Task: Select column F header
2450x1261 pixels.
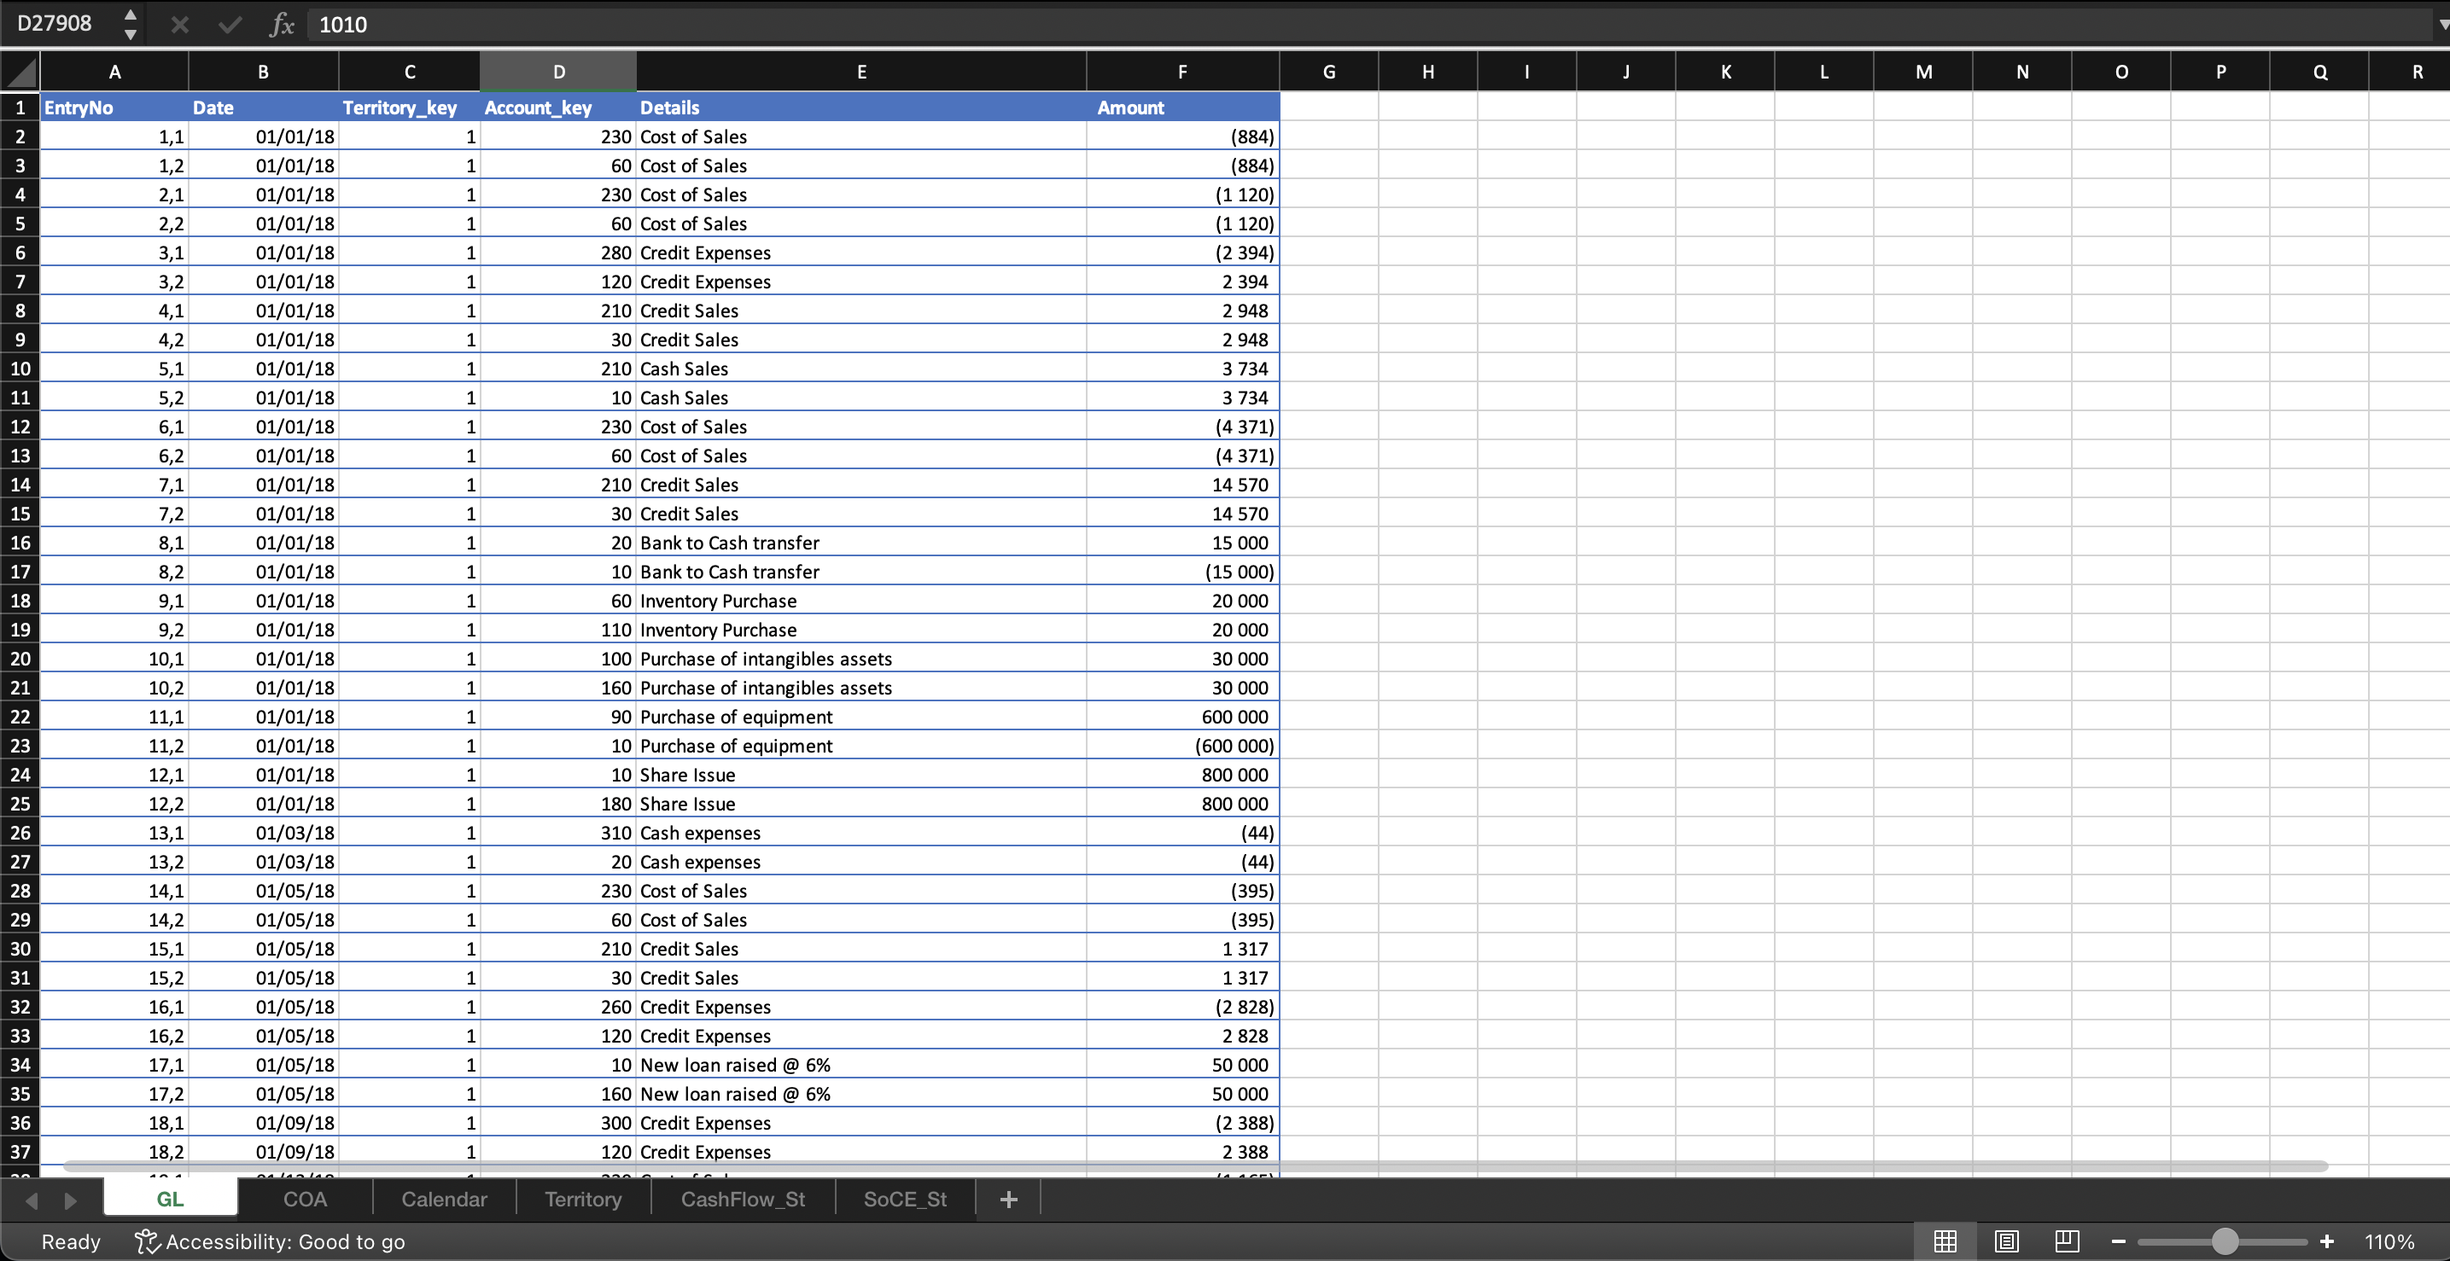Action: pyautogui.click(x=1182, y=73)
